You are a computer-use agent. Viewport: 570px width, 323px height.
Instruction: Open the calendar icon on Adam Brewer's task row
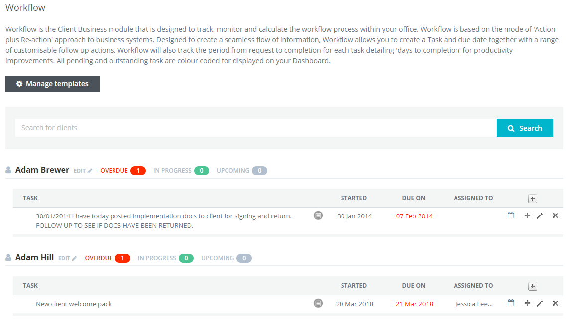(x=511, y=215)
